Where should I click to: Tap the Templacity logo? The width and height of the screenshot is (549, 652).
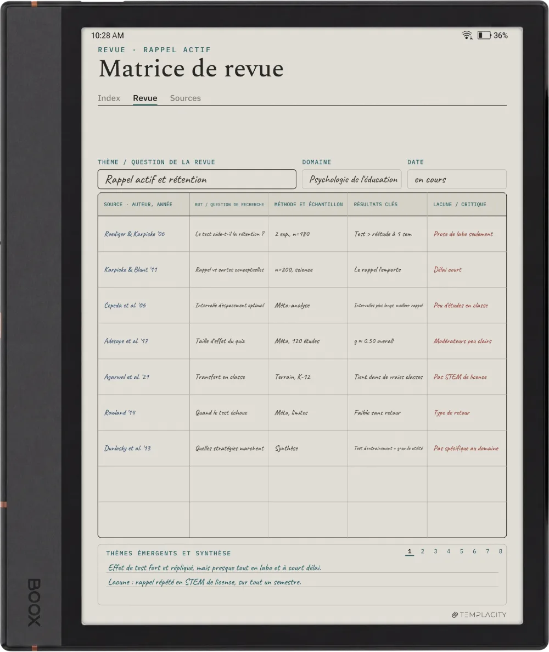tap(479, 615)
